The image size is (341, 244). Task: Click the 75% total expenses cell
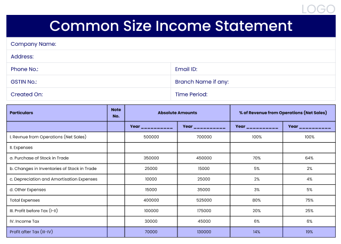click(309, 200)
